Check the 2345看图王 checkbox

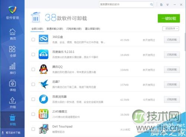[x=33, y=114]
